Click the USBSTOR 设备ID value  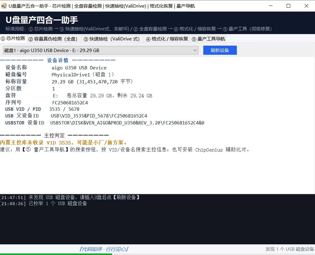pyautogui.click(x=127, y=123)
